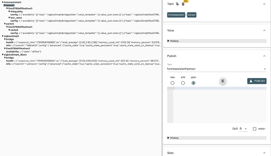Select config entry under the nested switch node
271x156 pixels.
(x=85, y=33)
